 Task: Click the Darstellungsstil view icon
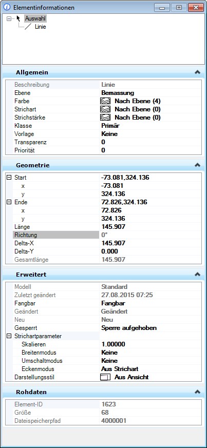click(105, 377)
